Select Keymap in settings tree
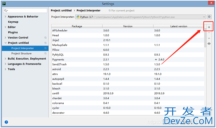This screenshot has width=216, height=128. 13,22
